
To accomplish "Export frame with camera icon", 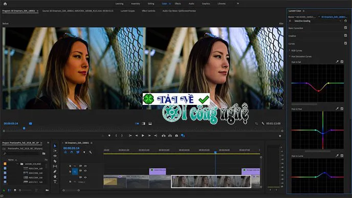I will pos(177,136).
